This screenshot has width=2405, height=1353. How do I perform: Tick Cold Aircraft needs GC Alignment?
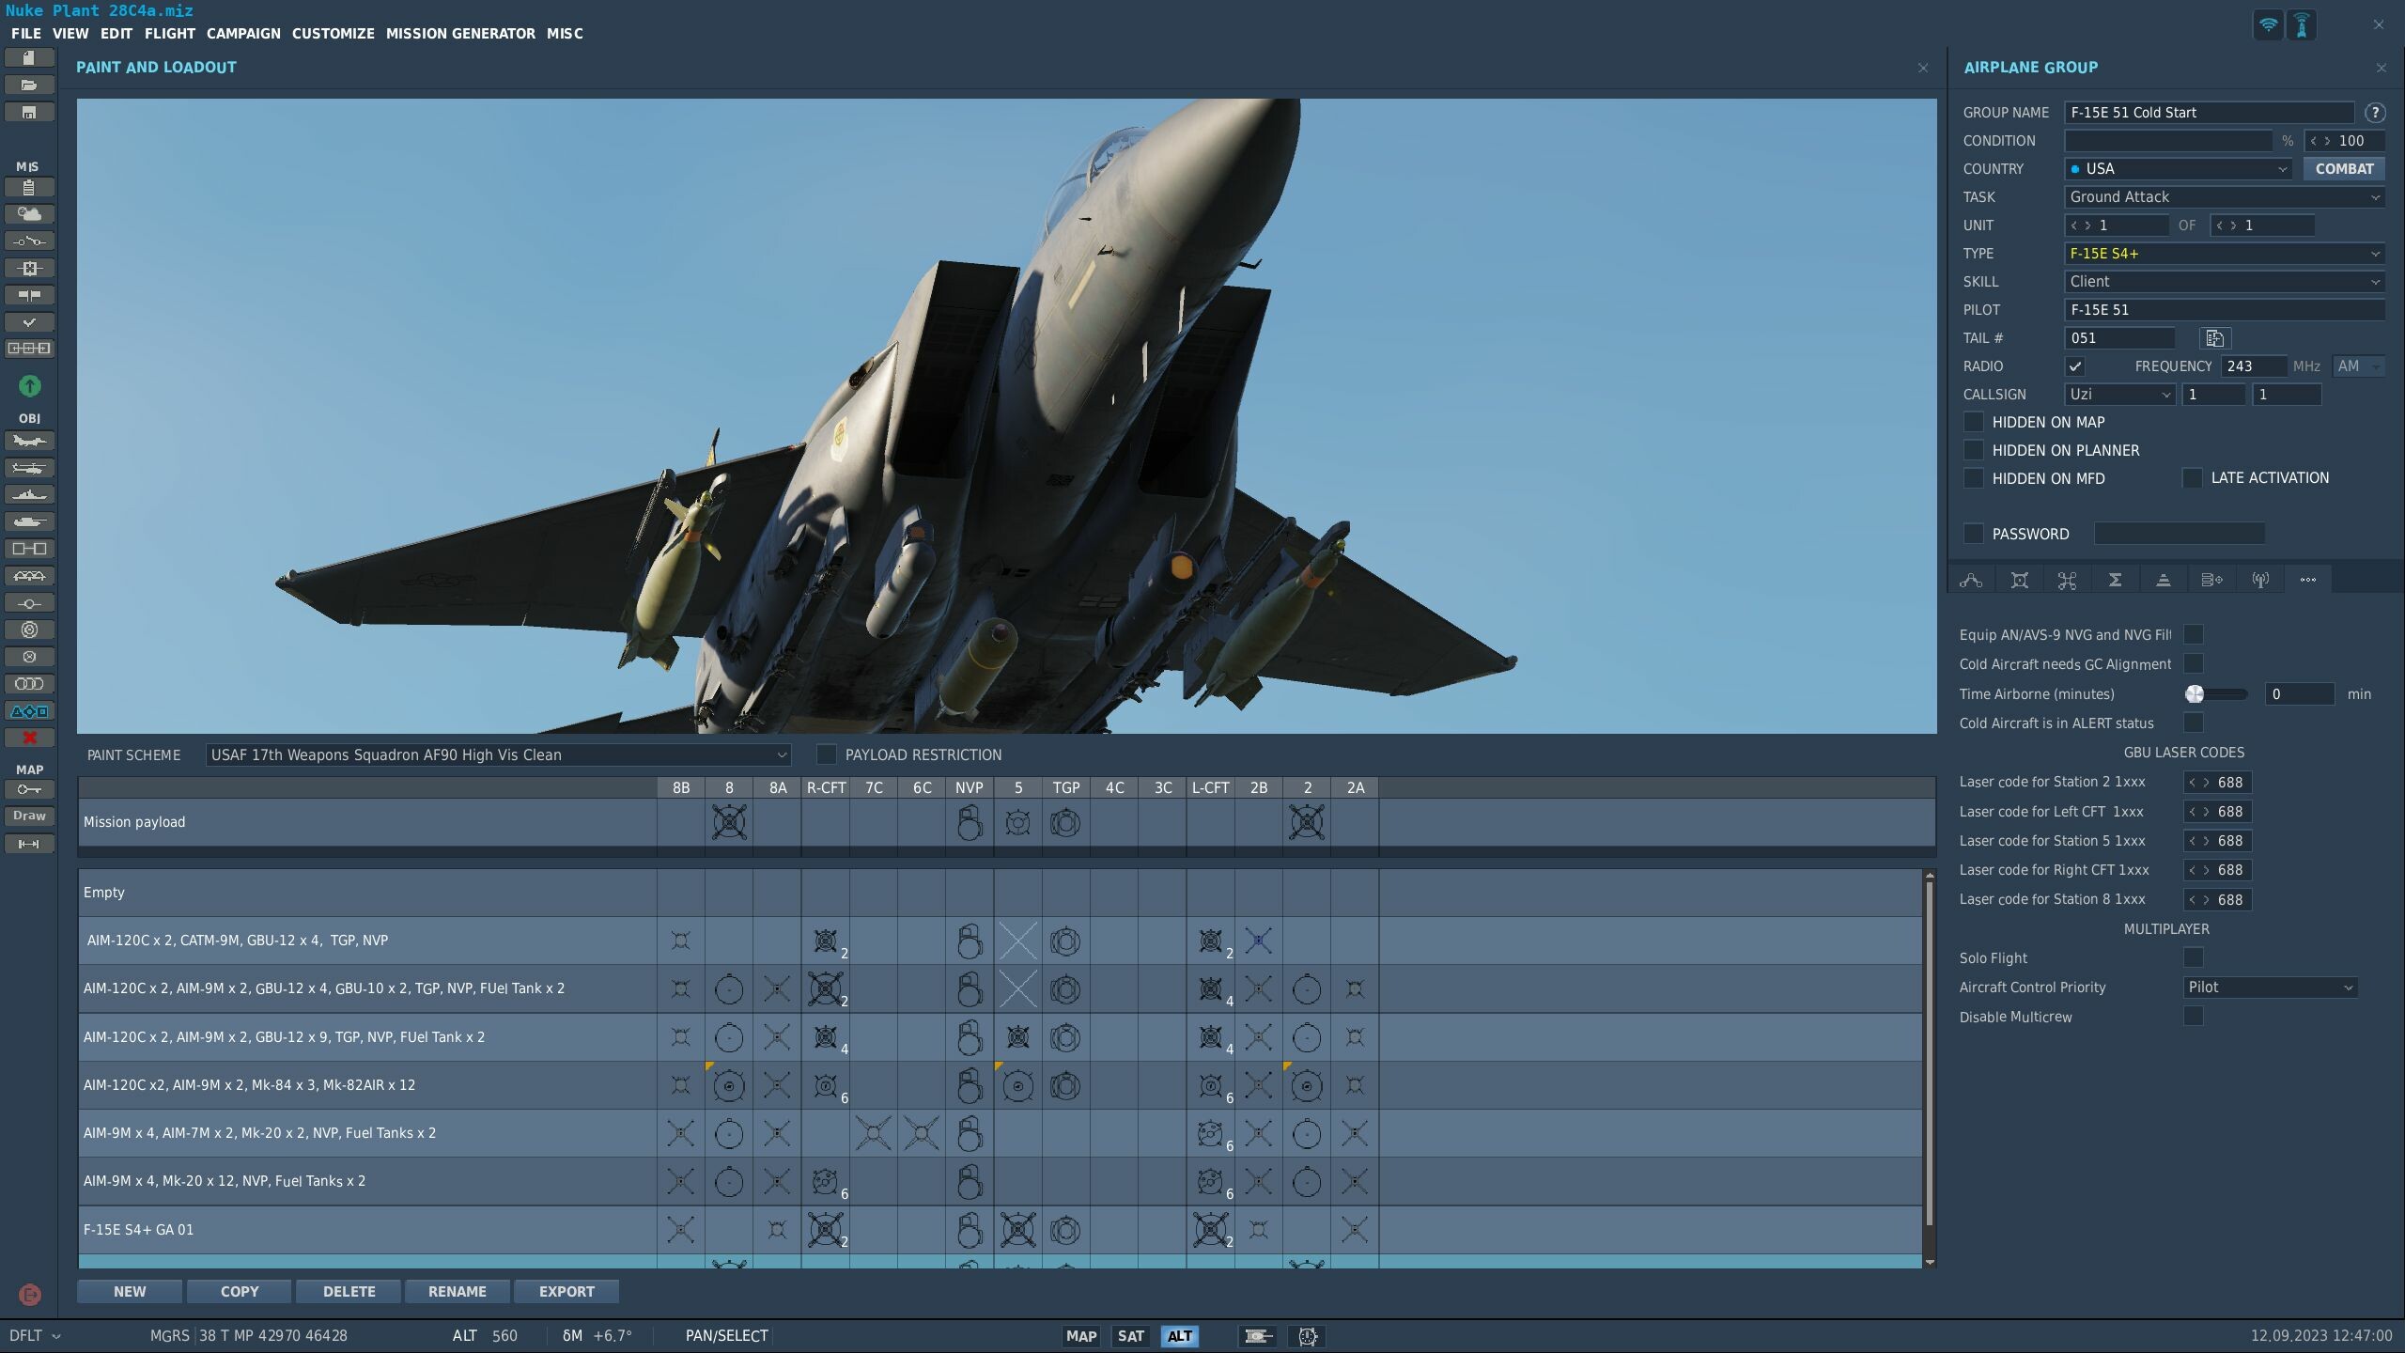pyautogui.click(x=2194, y=664)
